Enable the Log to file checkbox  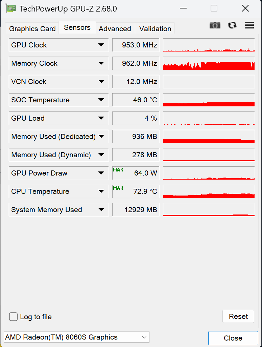coord(14,317)
